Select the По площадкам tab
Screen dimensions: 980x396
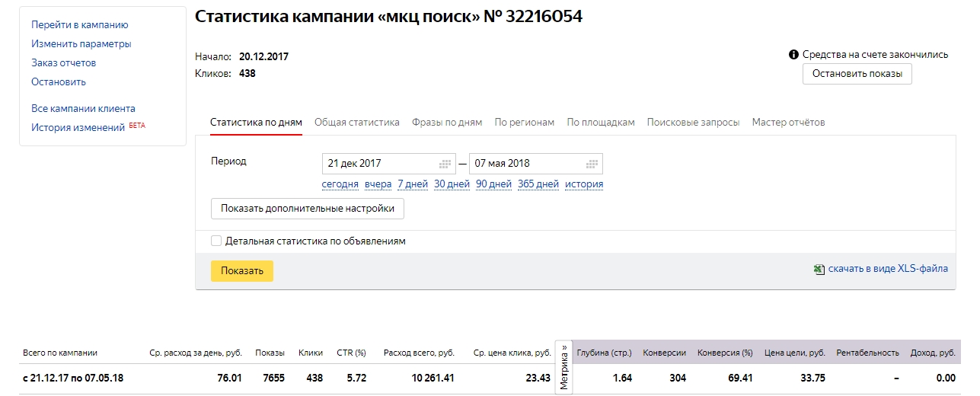coord(601,123)
